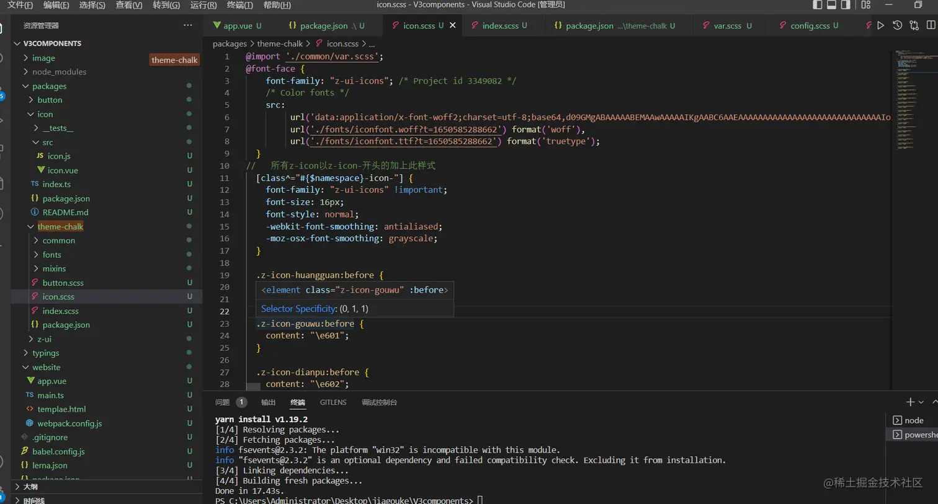Image resolution: width=938 pixels, height=504 pixels.
Task: Close the icon.scss editor tab
Action: coord(452,25)
